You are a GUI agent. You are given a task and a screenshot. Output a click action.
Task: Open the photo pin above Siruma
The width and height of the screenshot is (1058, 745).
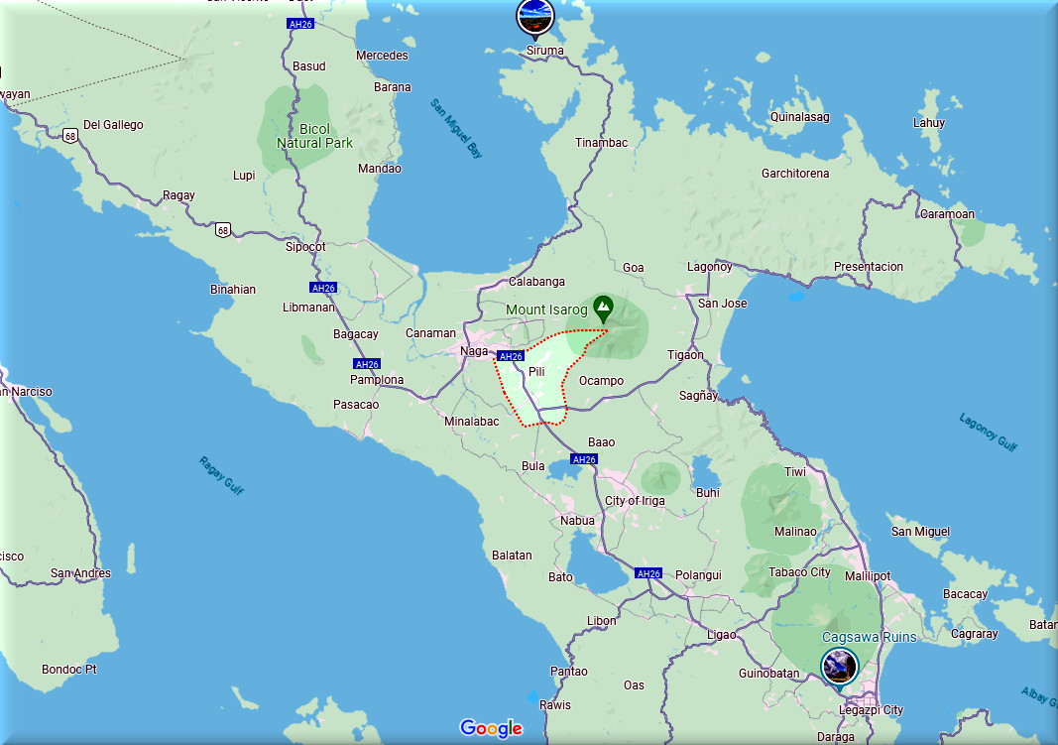tap(534, 17)
